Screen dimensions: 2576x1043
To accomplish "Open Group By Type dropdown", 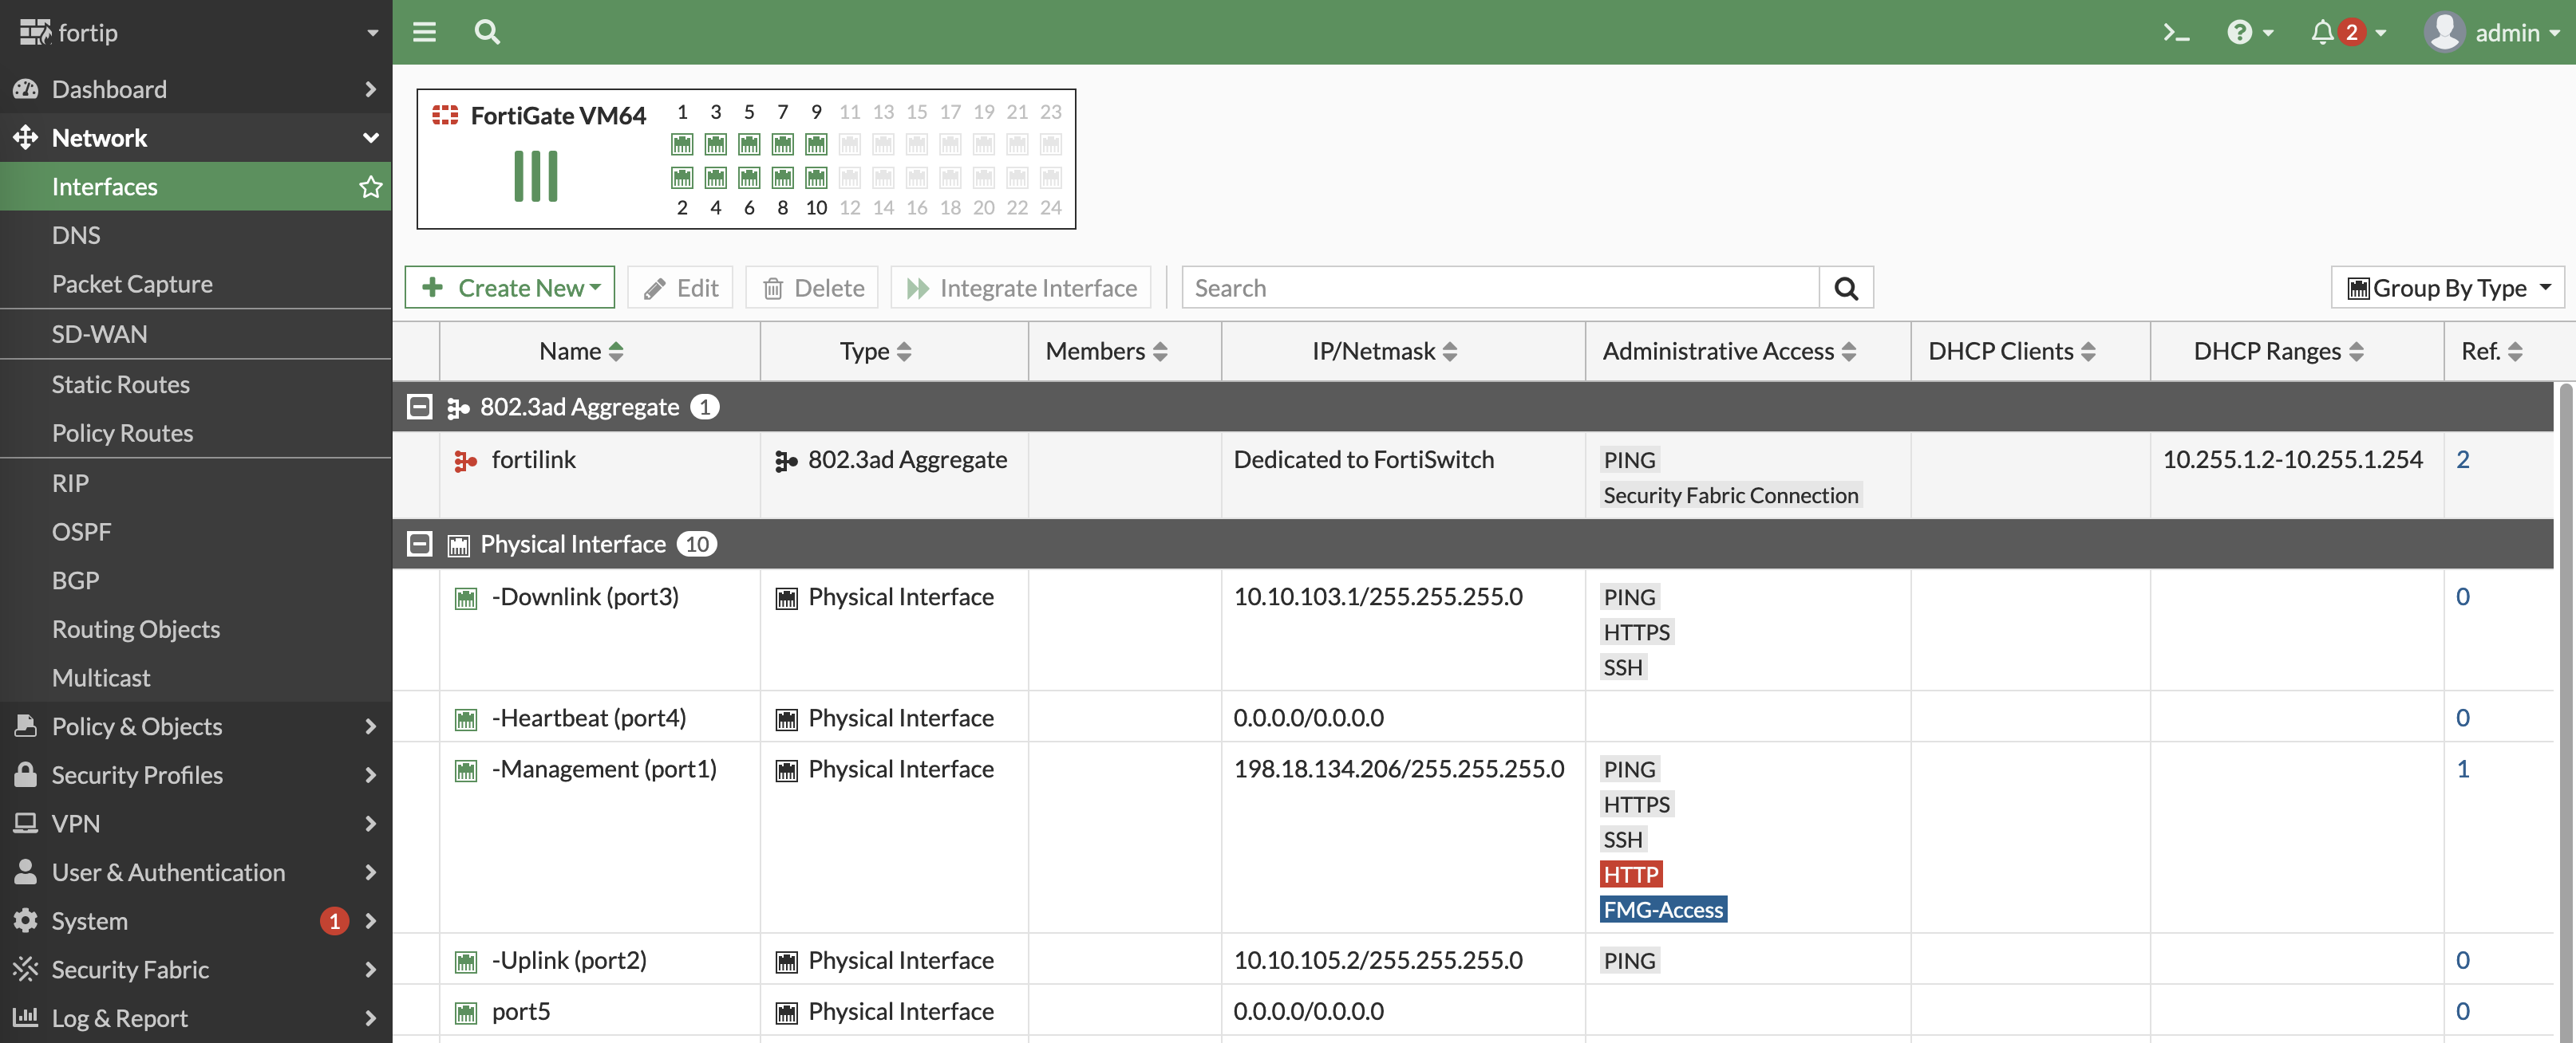I will pyautogui.click(x=2447, y=289).
